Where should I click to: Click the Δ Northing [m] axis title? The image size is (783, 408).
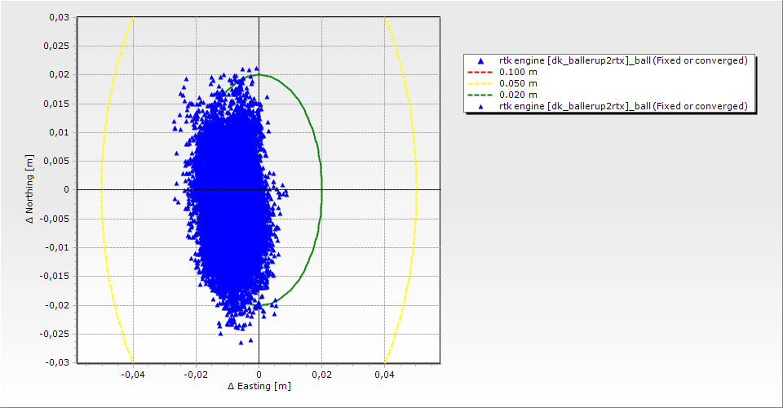pos(30,189)
